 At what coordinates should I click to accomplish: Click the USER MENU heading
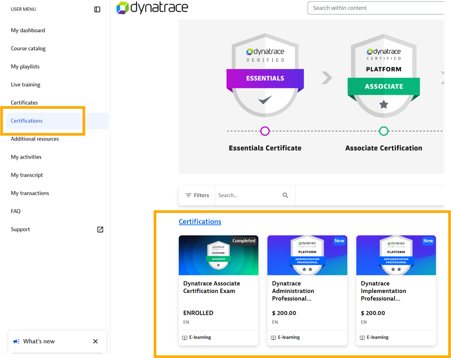pyautogui.click(x=23, y=9)
